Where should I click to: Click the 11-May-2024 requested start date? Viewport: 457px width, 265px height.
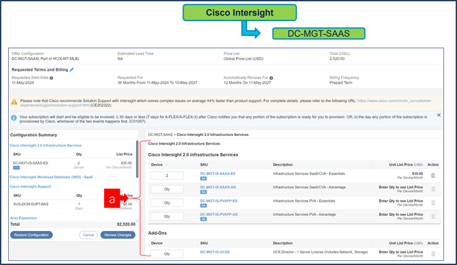[22, 83]
